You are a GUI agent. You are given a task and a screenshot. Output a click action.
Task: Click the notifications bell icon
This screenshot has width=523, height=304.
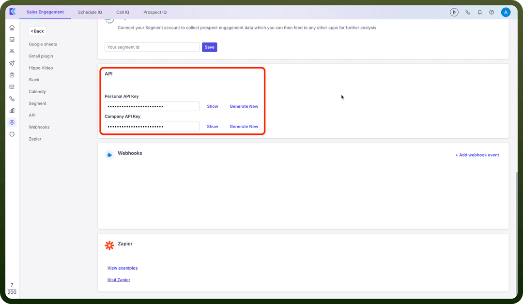pos(479,12)
